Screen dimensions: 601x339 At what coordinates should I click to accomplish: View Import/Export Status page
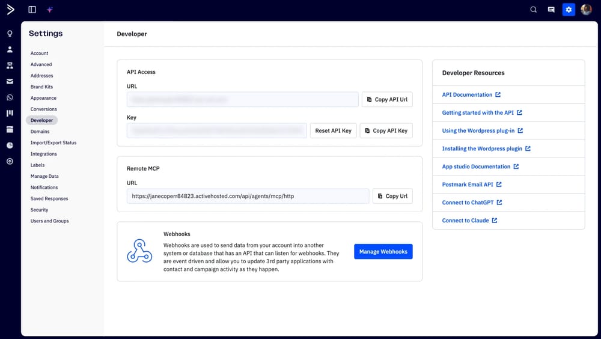click(x=53, y=142)
